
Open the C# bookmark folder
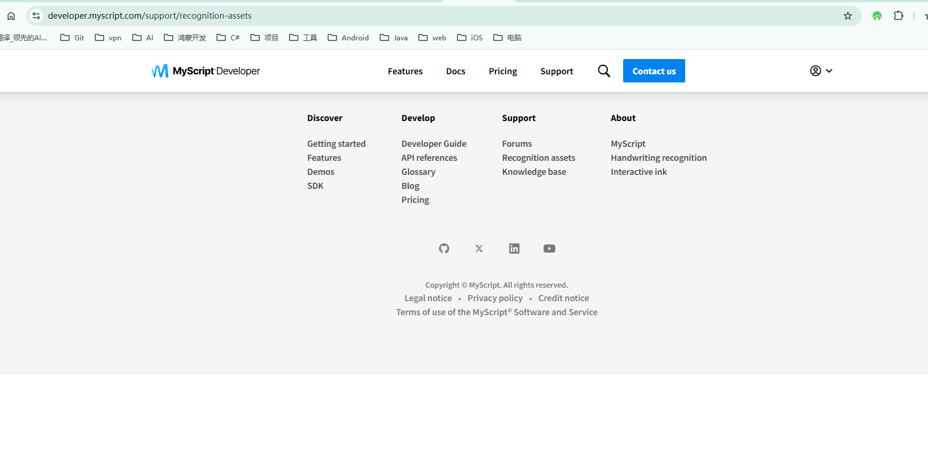[x=228, y=37]
